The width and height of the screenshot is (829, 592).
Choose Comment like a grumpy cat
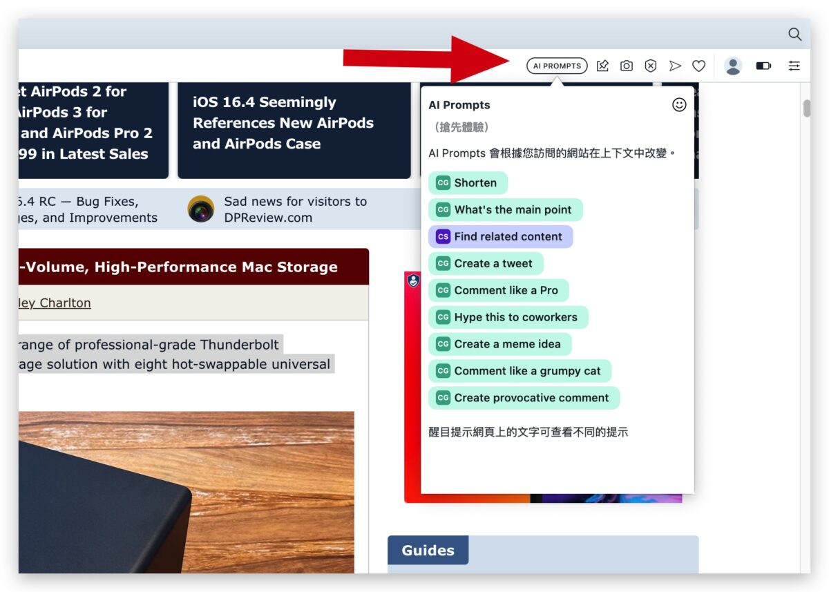click(x=520, y=372)
